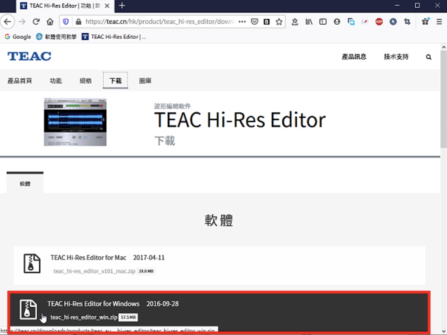Select the 下載 tab

pyautogui.click(x=115, y=80)
